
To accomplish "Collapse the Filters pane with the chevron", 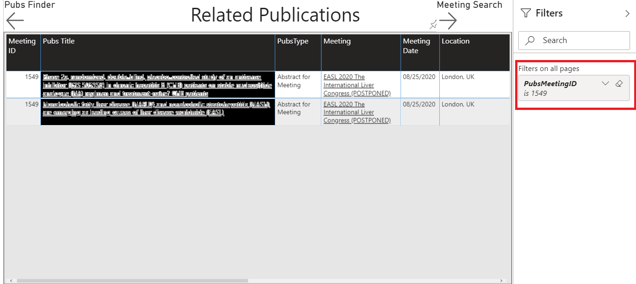I will 628,13.
